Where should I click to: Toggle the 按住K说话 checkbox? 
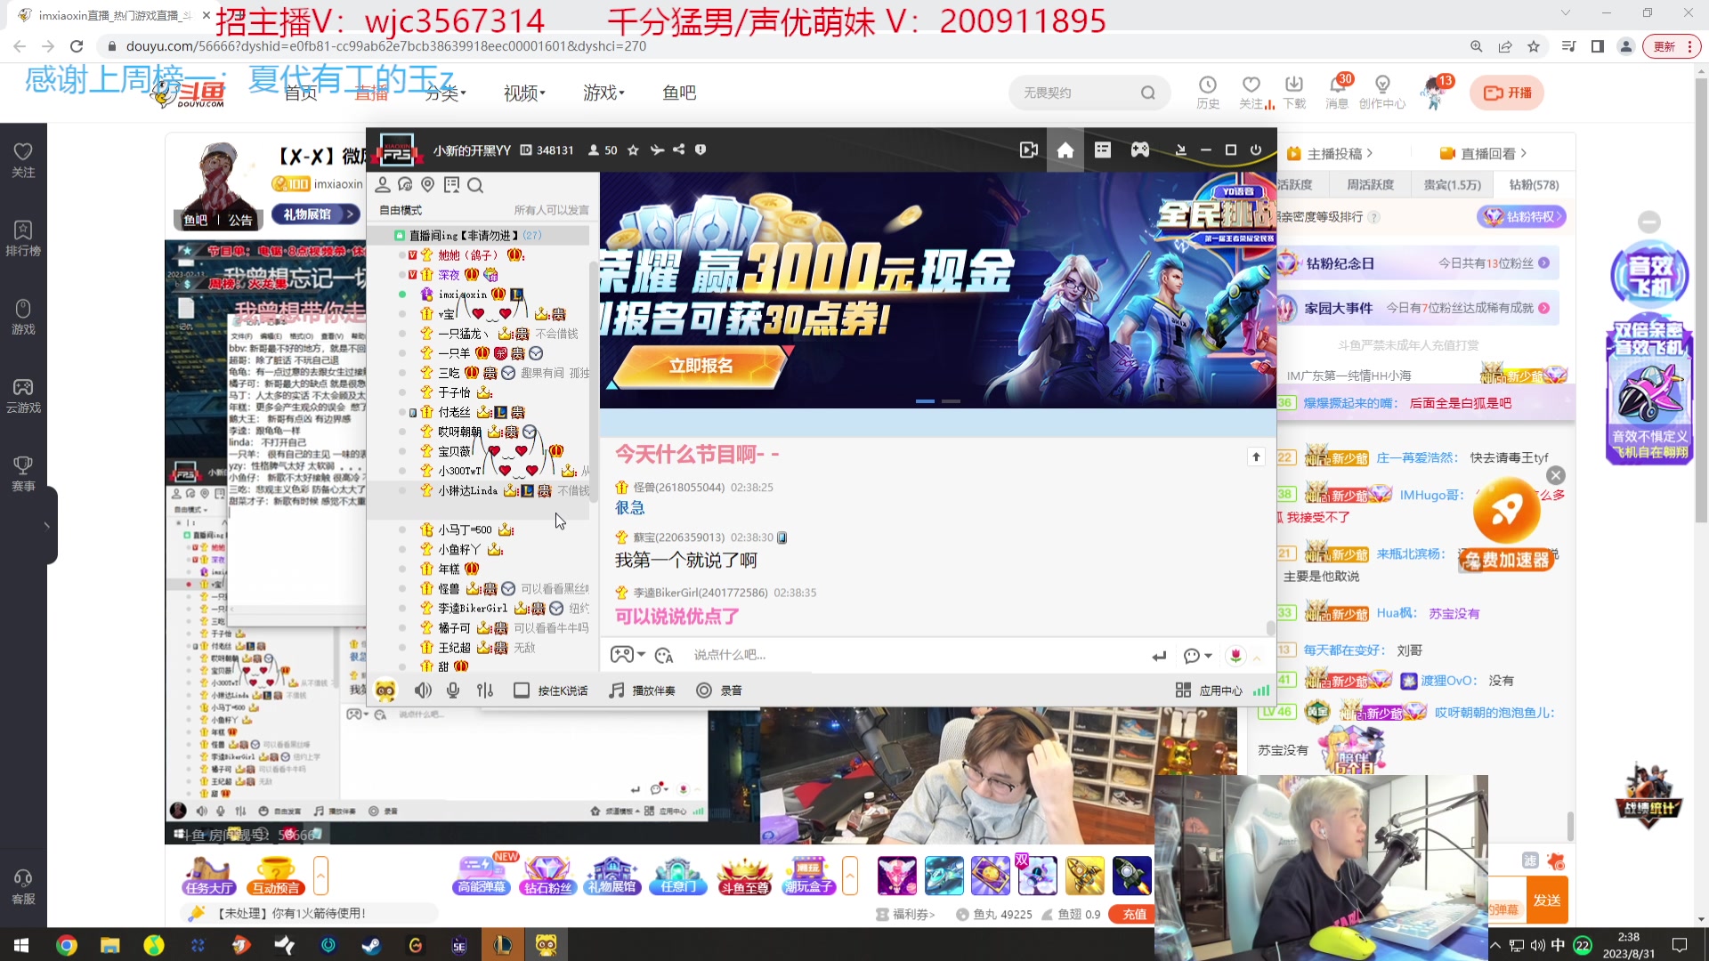(522, 690)
